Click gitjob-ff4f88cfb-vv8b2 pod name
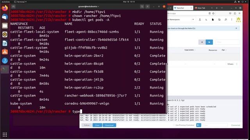Screen dimensions: 250x140 pyautogui.click(x=86, y=48)
